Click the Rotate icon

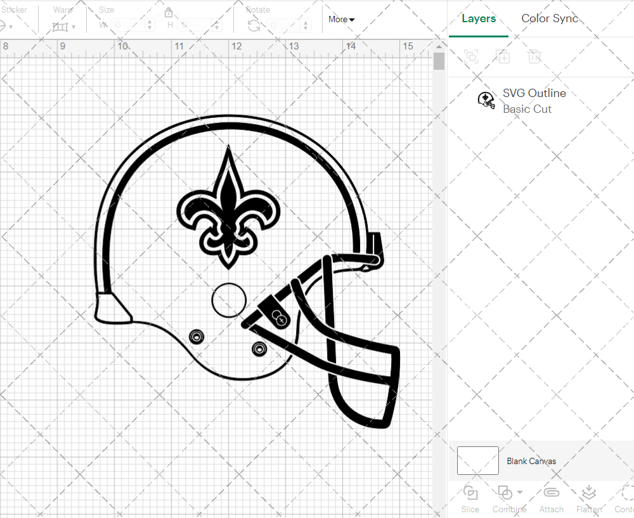click(x=254, y=26)
